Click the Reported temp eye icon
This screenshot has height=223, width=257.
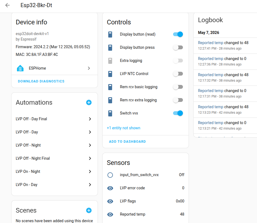coord(110,214)
